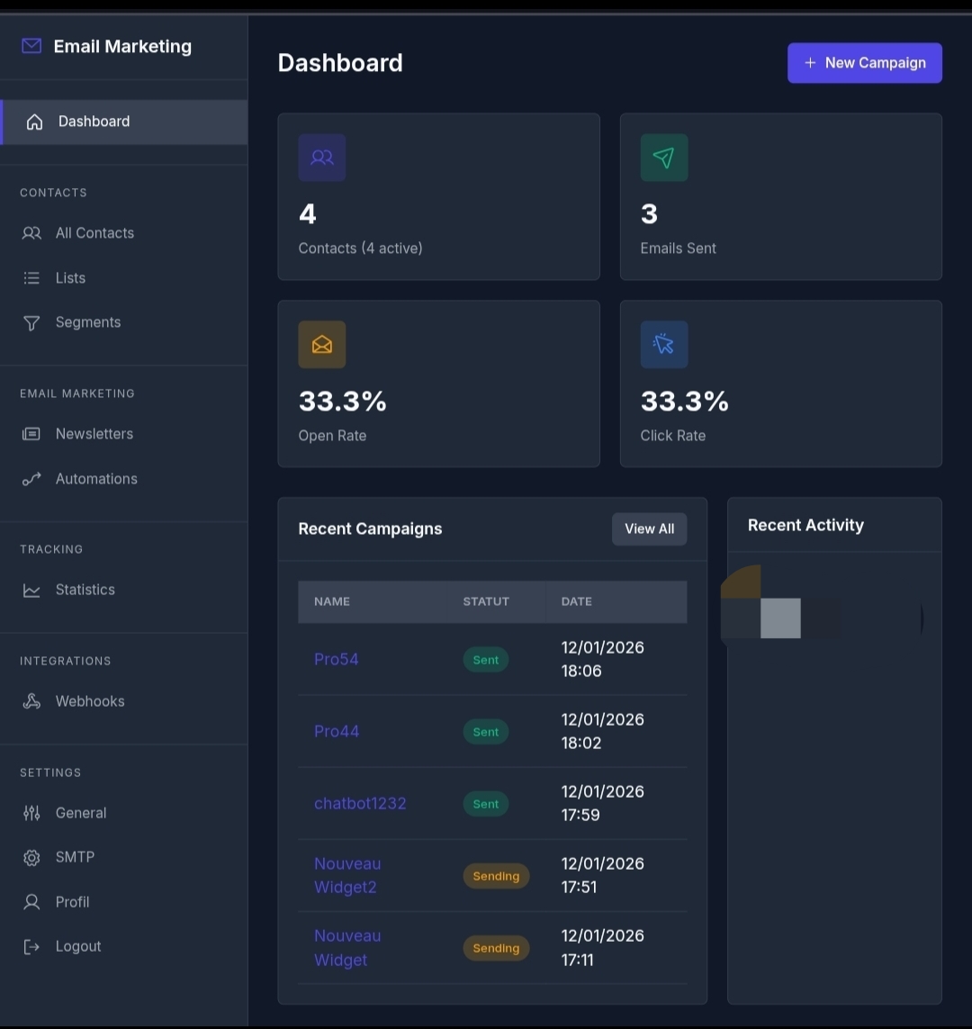Click View All in Recent Campaigns
The width and height of the screenshot is (972, 1029).
coord(649,529)
